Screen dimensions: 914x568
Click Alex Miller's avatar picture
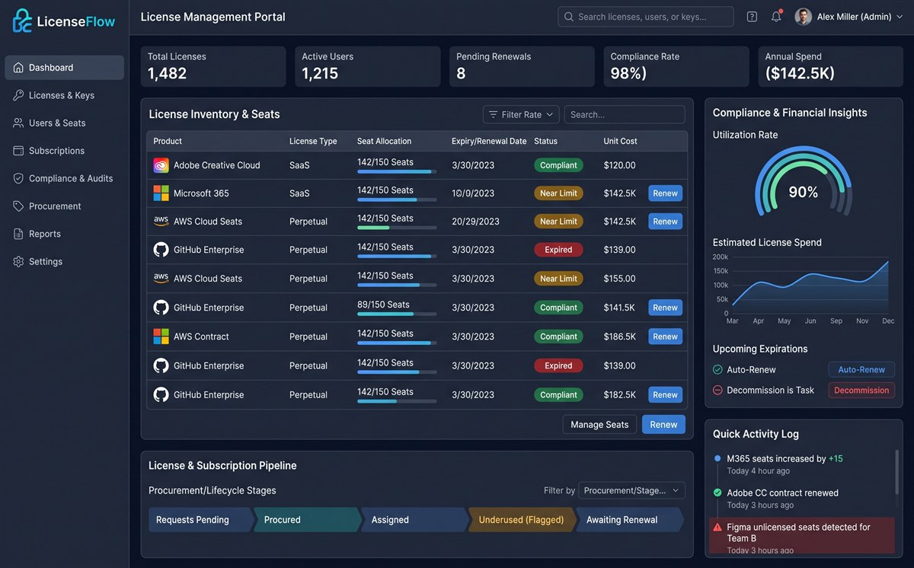click(804, 17)
